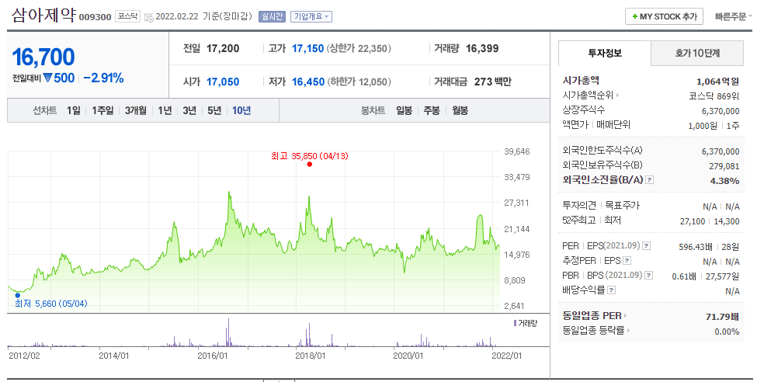
Task: Select the 10년 line chart period
Action: [x=242, y=110]
